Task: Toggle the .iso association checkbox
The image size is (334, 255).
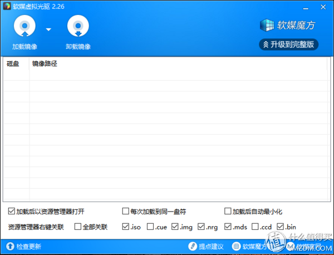Action: [x=125, y=227]
